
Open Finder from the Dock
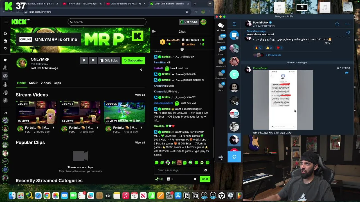[12, 196]
